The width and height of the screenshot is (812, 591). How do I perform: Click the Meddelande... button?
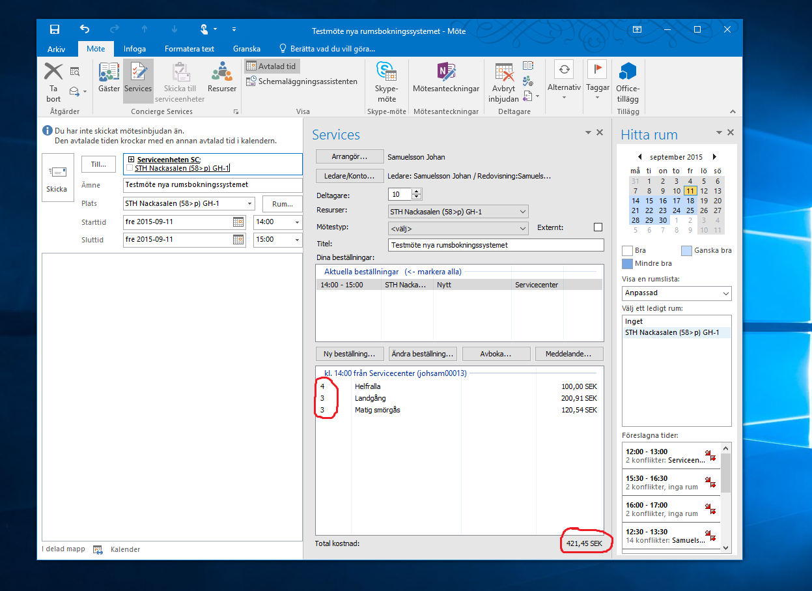pyautogui.click(x=569, y=354)
